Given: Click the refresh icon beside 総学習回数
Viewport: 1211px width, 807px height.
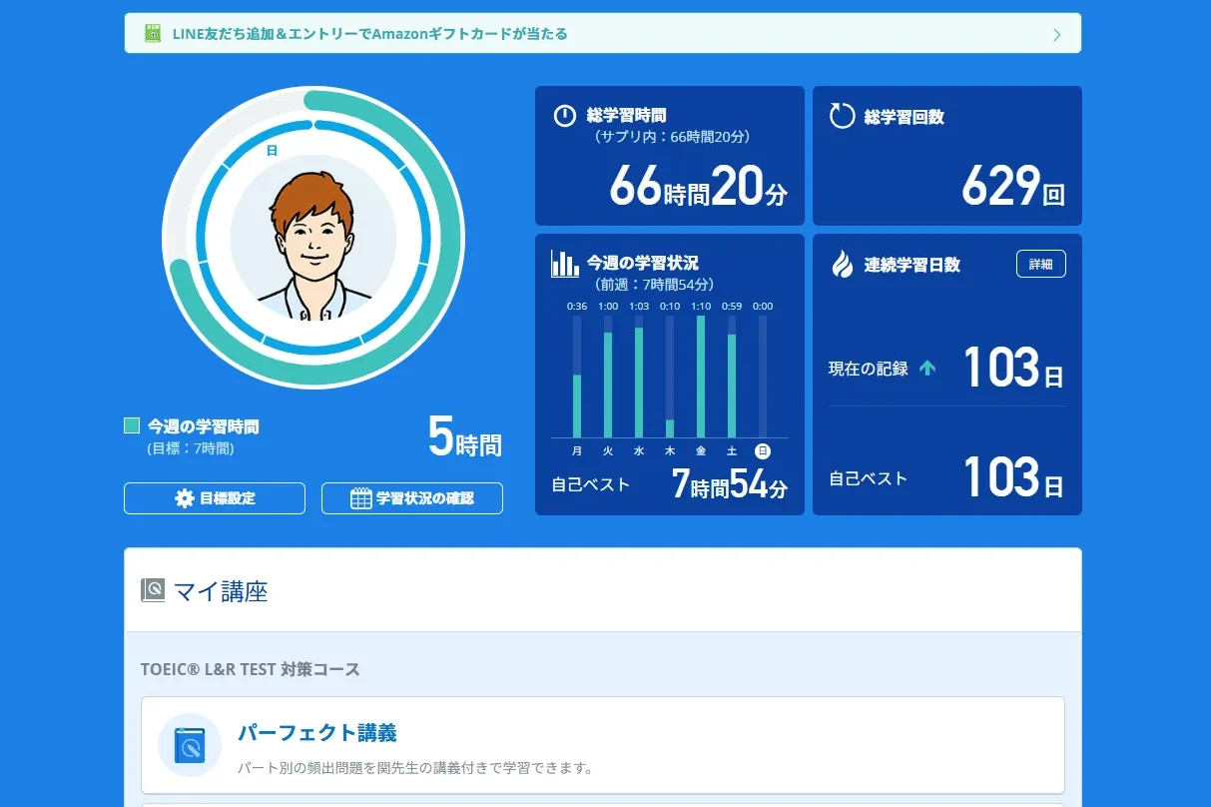Looking at the screenshot, I should [x=843, y=116].
